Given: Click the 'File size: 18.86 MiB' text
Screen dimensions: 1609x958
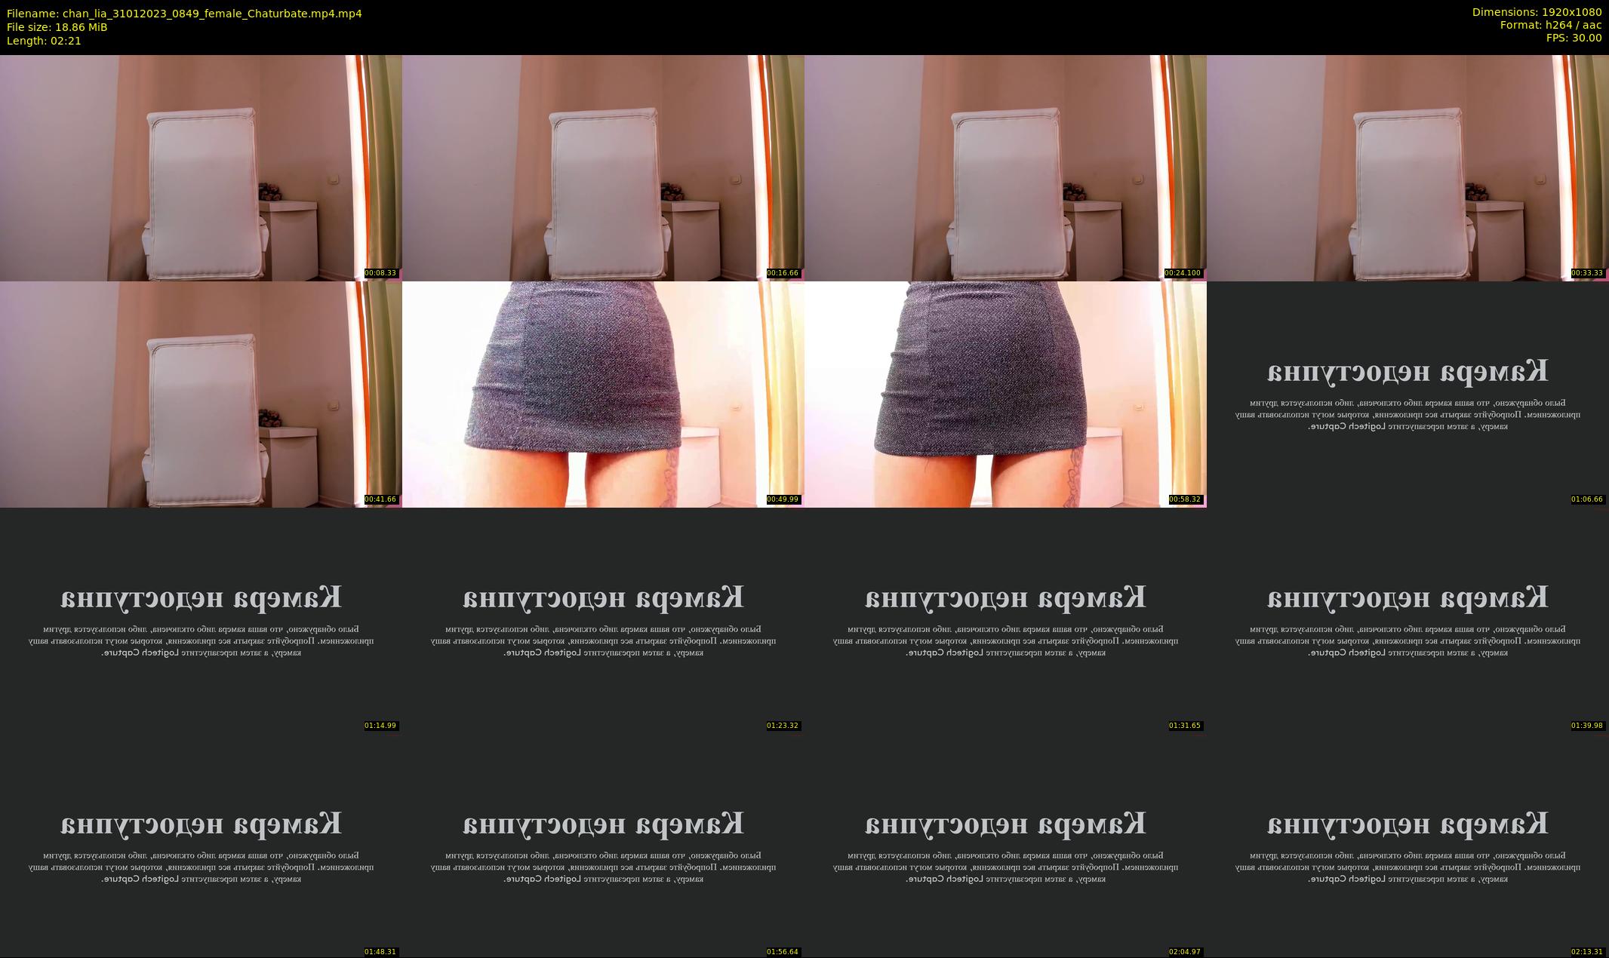Looking at the screenshot, I should pyautogui.click(x=57, y=27).
